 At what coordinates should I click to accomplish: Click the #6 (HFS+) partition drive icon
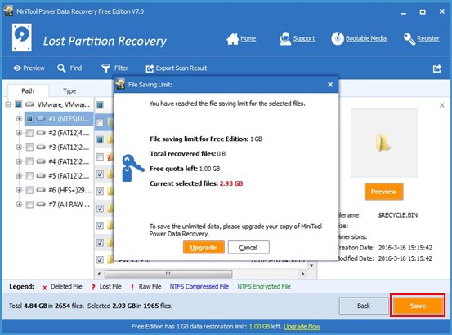(41, 190)
